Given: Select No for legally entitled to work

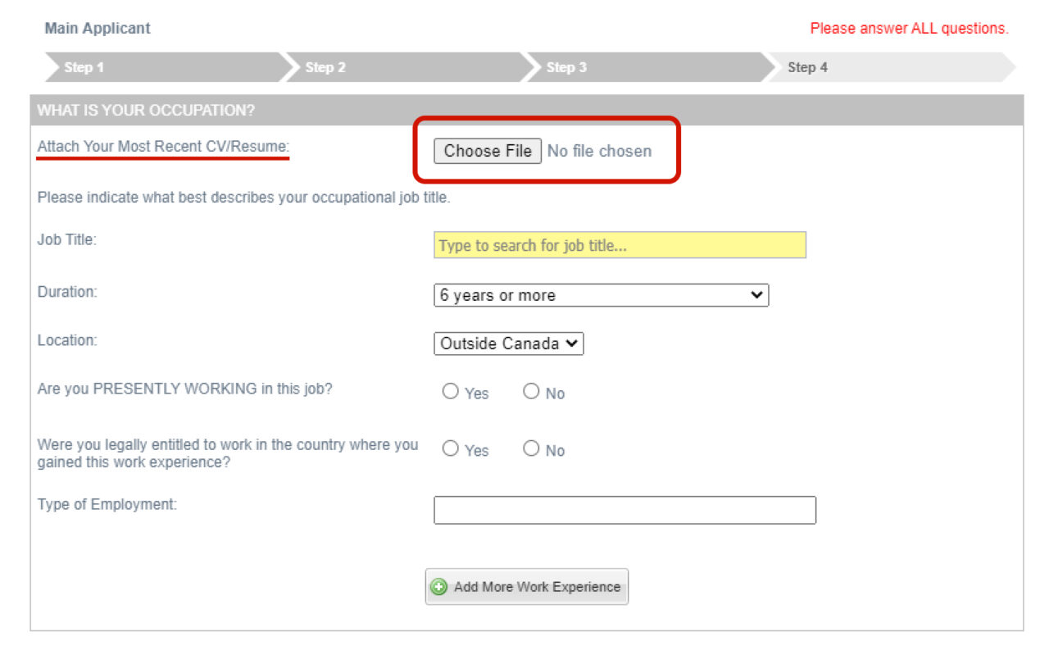Looking at the screenshot, I should [531, 448].
